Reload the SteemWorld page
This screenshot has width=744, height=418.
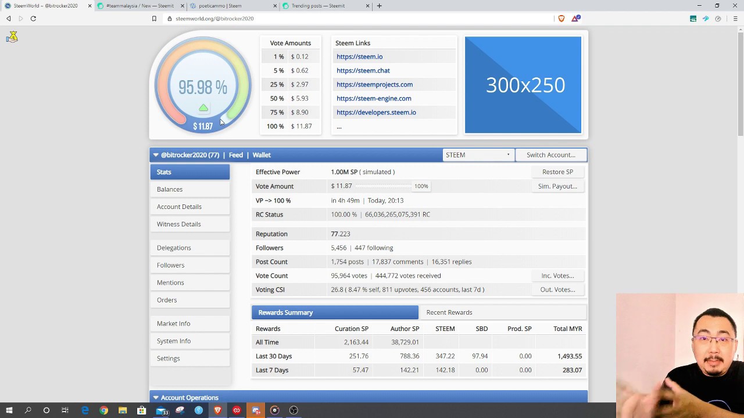[33, 19]
